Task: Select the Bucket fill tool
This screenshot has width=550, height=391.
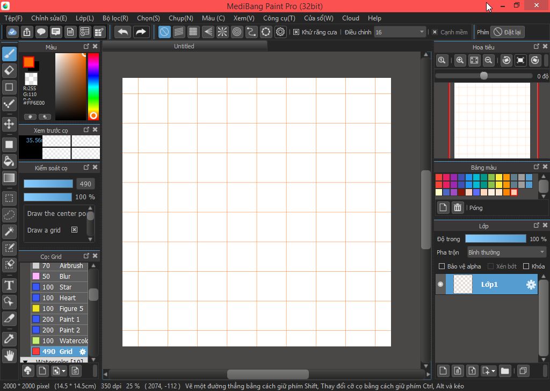Action: point(9,161)
